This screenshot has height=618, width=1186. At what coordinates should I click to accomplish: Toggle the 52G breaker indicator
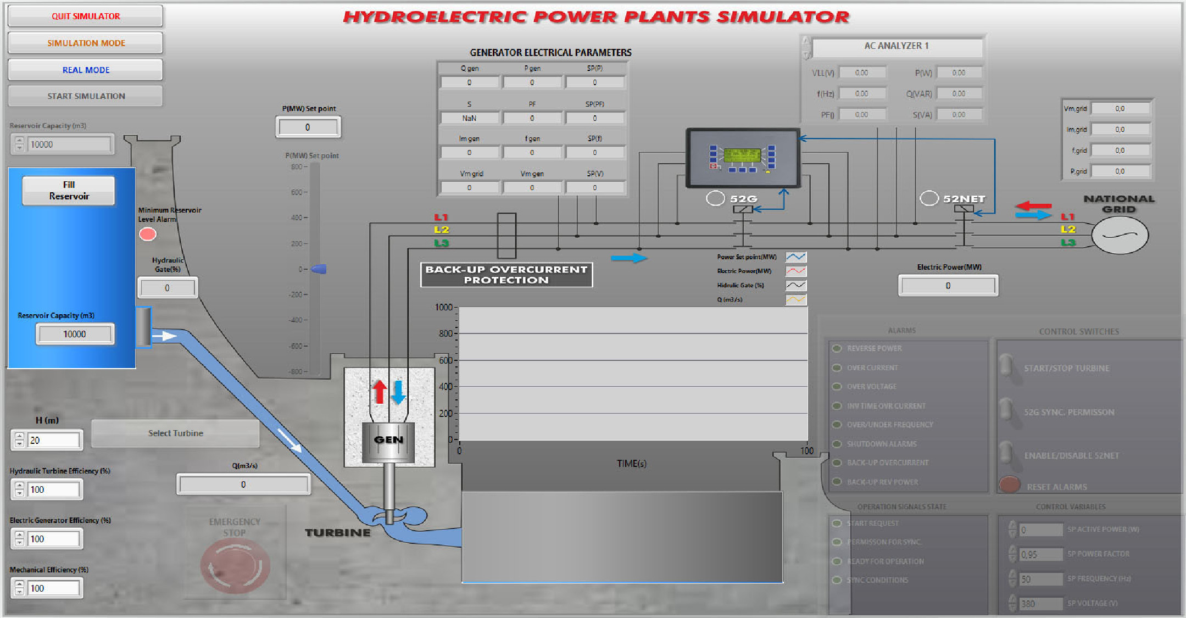coord(715,198)
